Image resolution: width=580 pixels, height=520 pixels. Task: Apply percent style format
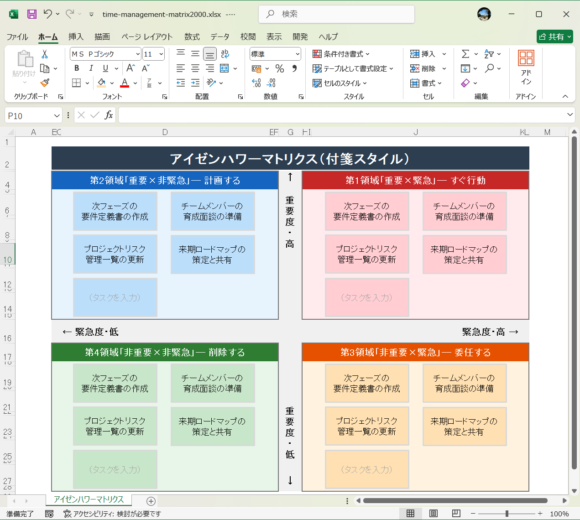[280, 68]
